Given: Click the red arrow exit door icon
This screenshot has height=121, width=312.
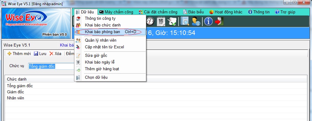Looking at the screenshot, I should coord(219,22).
